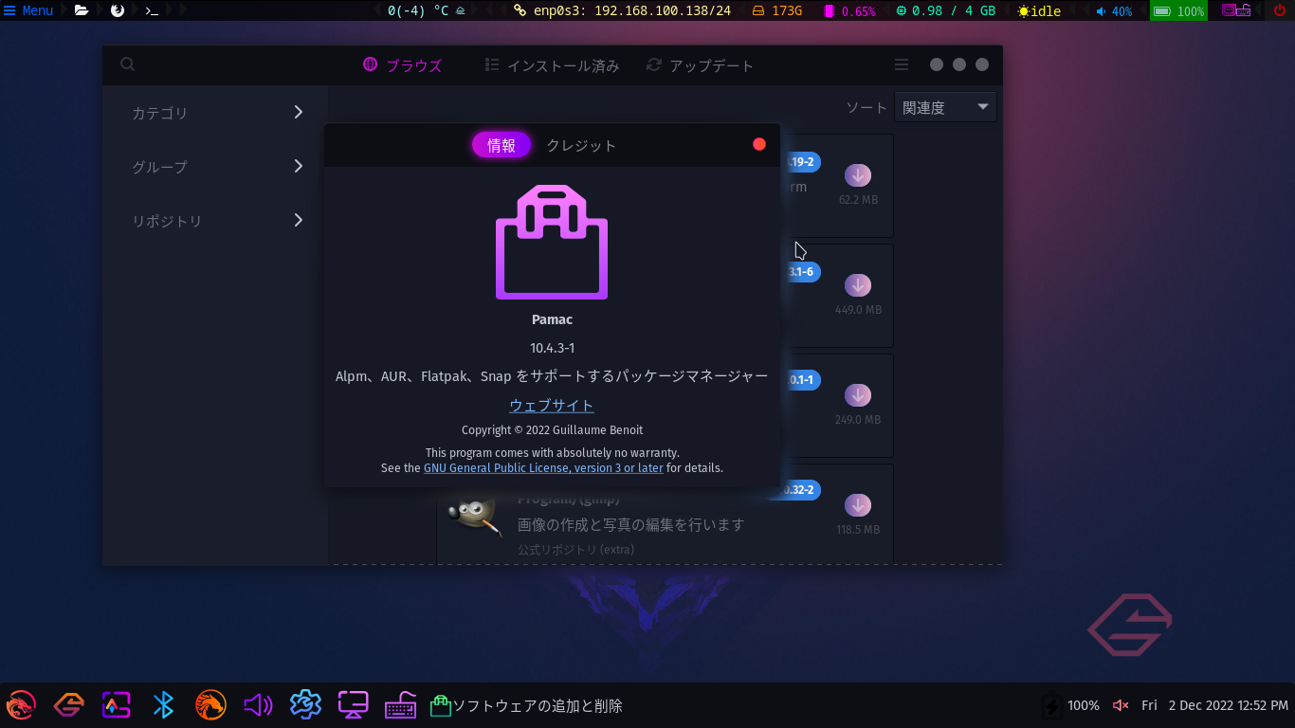Click the Copyright 2022 Guillaume Benoit text
The width and height of the screenshot is (1295, 728).
552,430
